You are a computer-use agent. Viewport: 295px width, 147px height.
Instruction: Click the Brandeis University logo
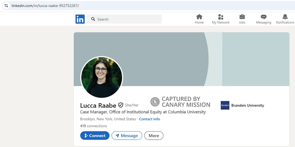tap(225, 105)
